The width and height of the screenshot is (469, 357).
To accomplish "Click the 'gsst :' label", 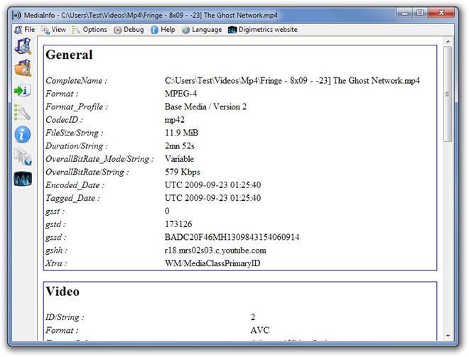I will (55, 212).
